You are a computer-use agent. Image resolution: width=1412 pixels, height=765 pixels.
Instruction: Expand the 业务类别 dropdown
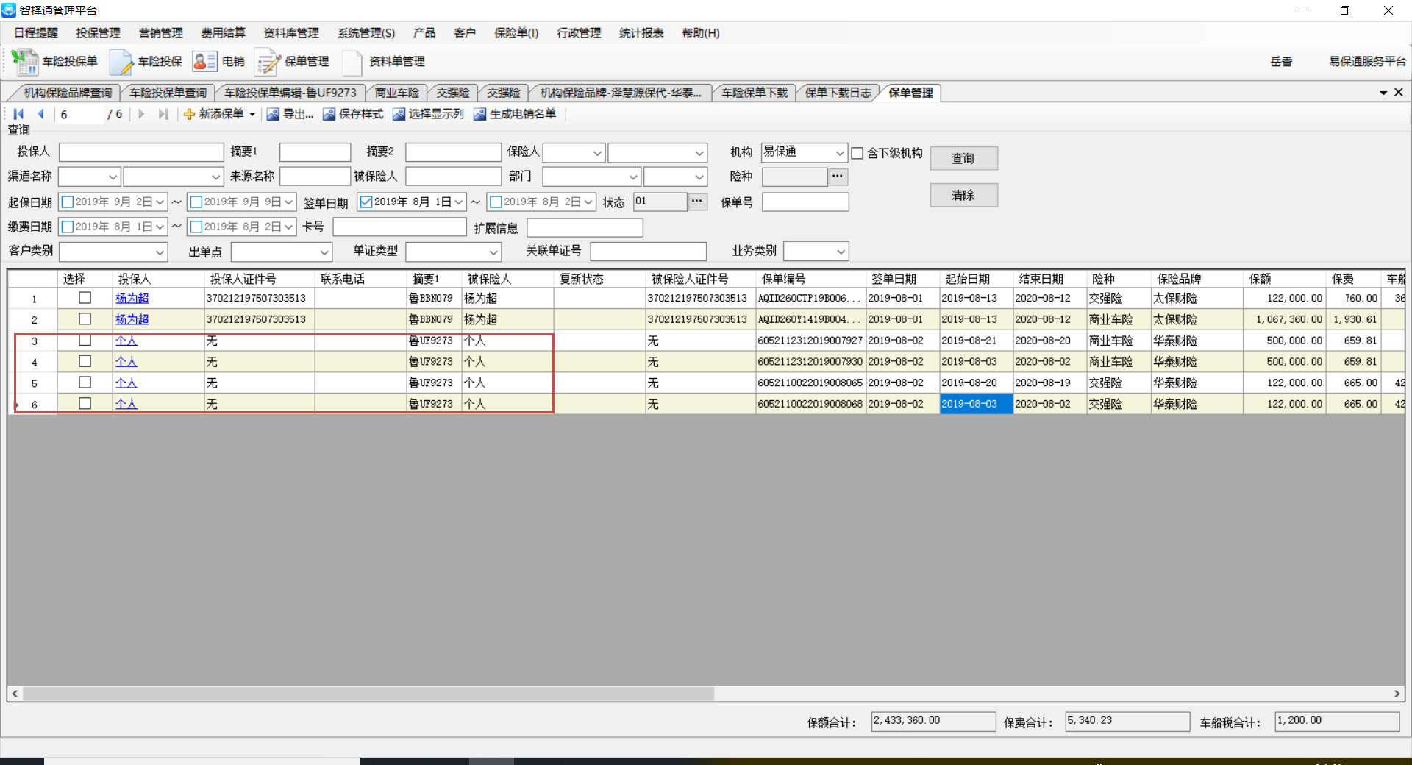pos(840,252)
